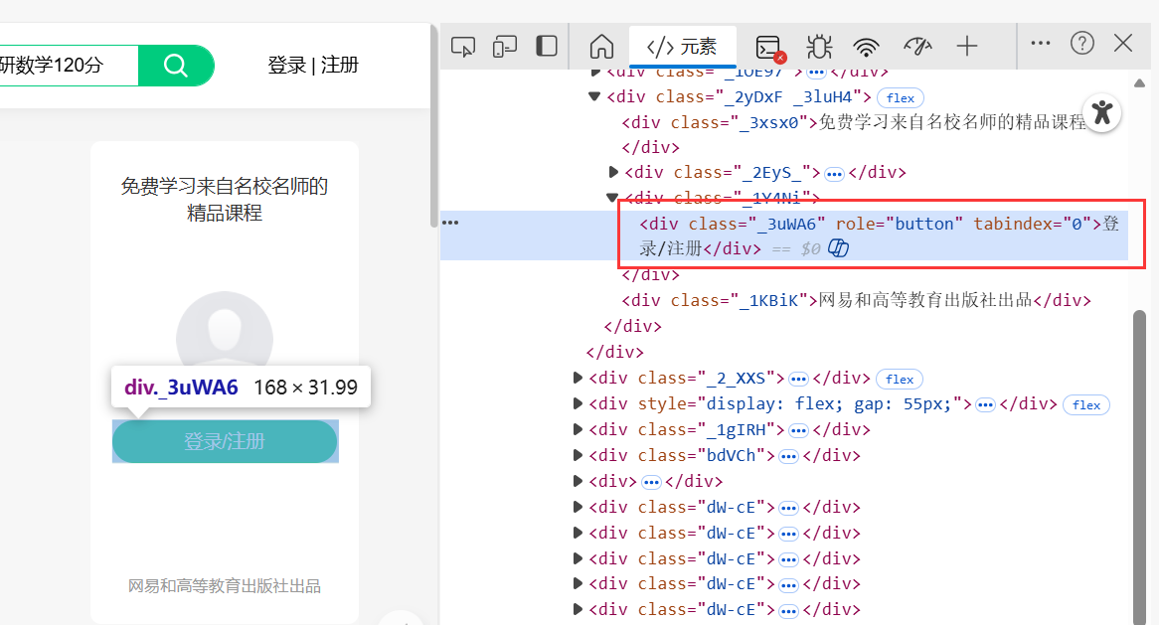Toggle device emulation icon in DevTools
Viewport: 1159px width, 625px height.
point(505,47)
